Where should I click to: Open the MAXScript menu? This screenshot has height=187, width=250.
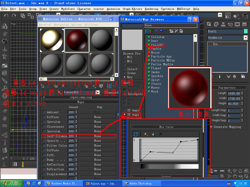tap(184, 9)
